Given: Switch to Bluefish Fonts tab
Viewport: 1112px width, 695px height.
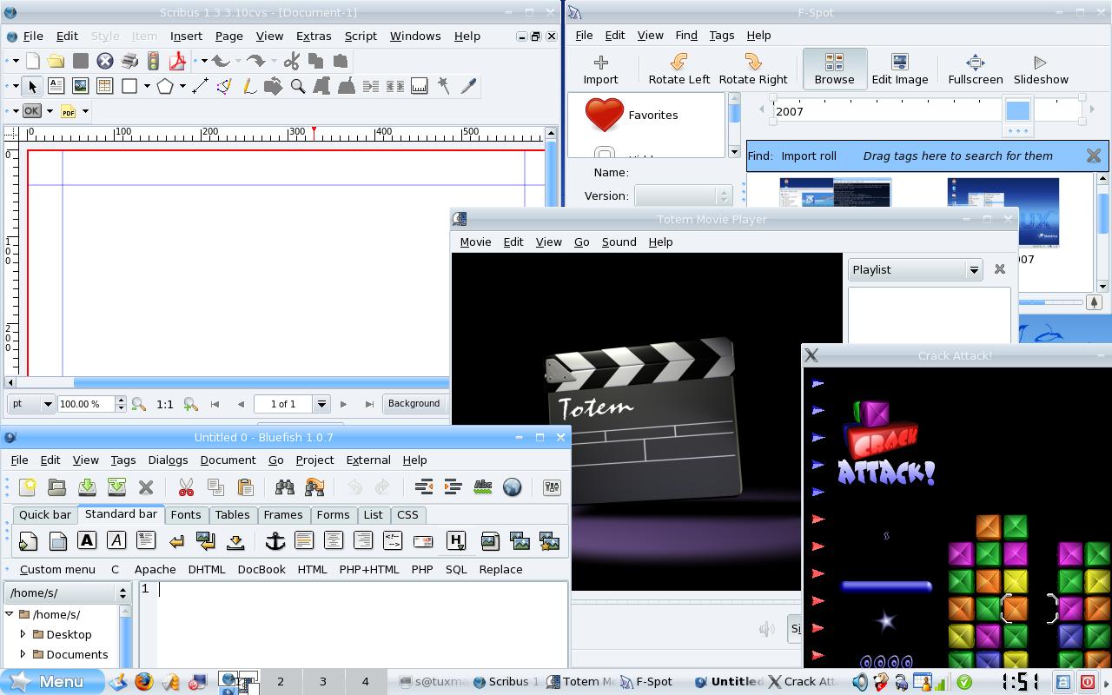Looking at the screenshot, I should 186,514.
